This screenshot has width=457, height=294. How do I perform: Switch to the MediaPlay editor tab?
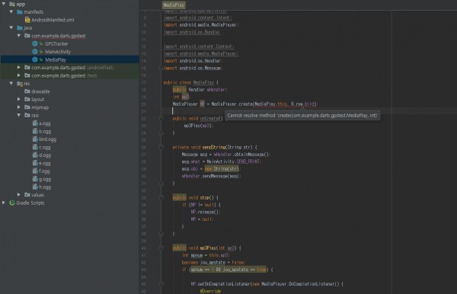click(174, 5)
